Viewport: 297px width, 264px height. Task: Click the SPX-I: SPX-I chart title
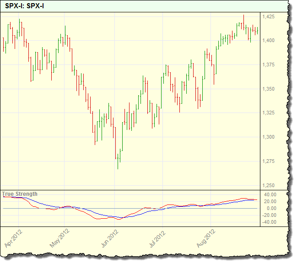pos(25,6)
